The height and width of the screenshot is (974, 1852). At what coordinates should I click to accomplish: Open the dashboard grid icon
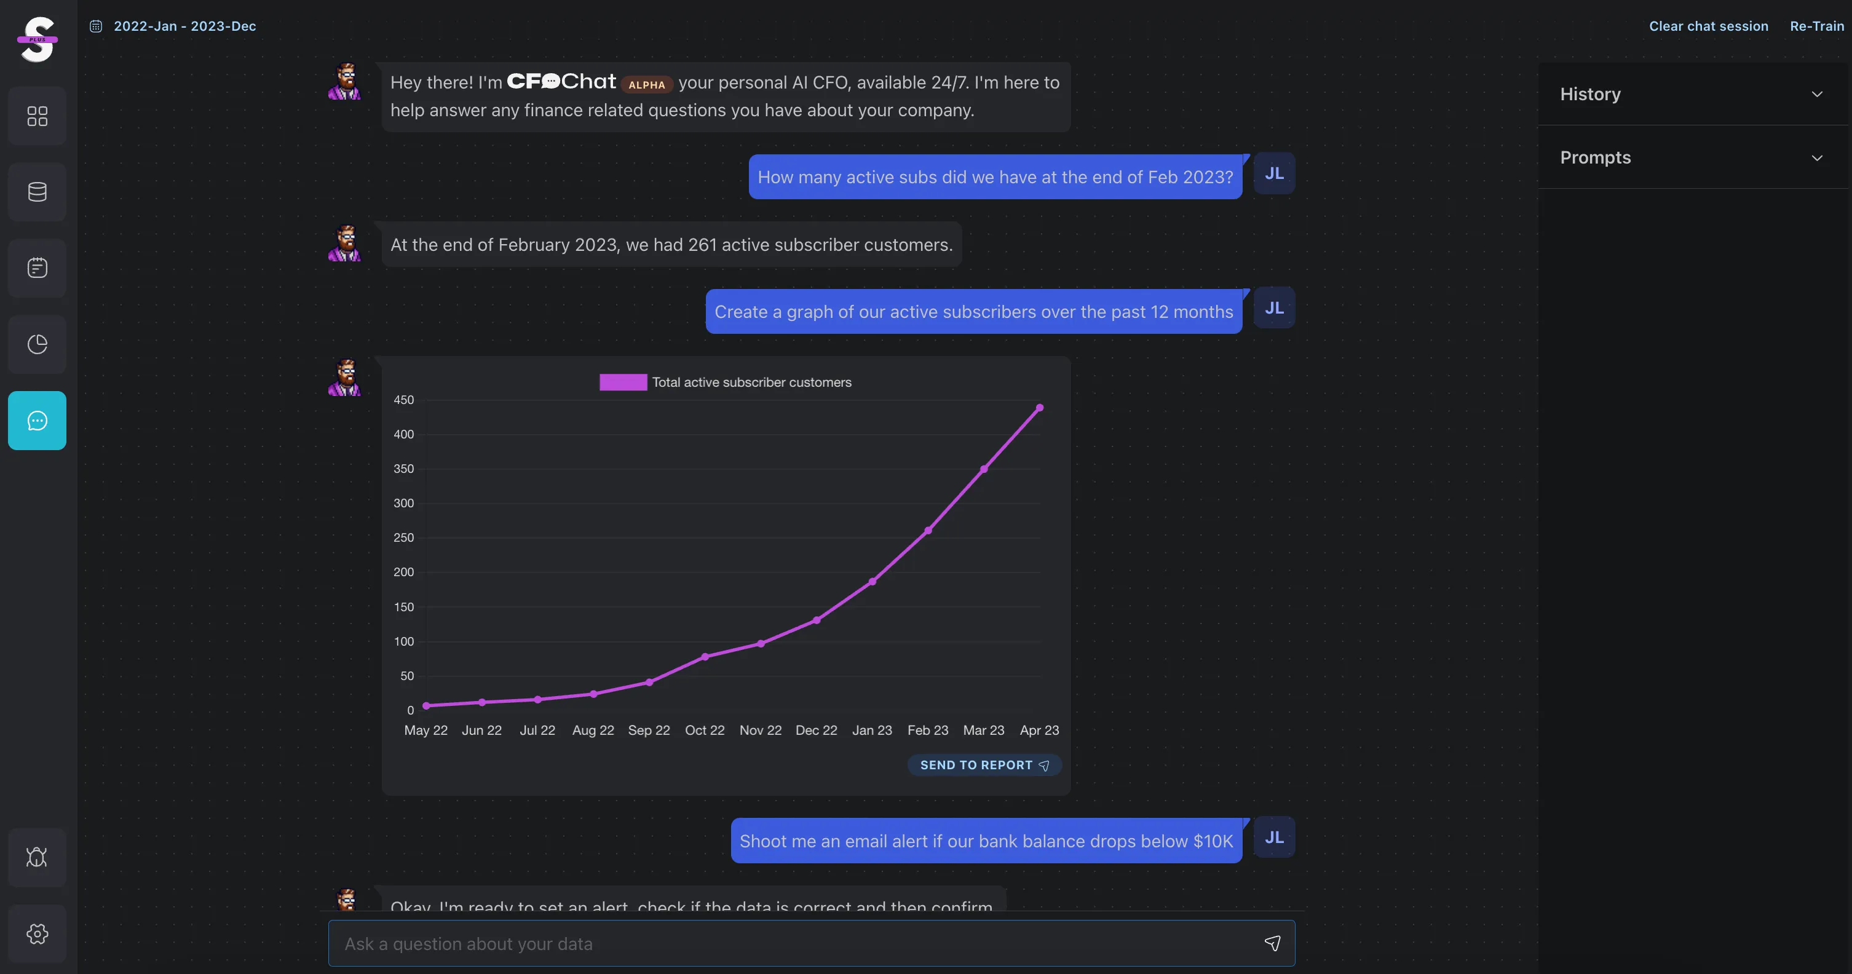(x=37, y=115)
